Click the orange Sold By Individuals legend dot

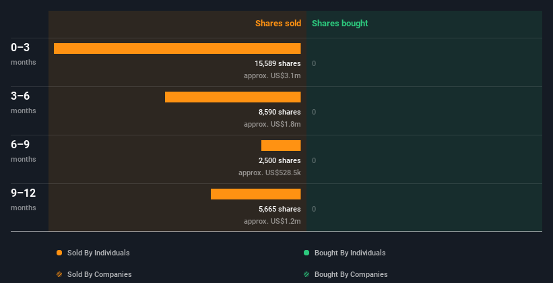coord(59,253)
